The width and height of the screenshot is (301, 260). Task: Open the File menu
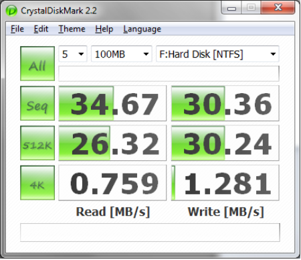(x=17, y=29)
